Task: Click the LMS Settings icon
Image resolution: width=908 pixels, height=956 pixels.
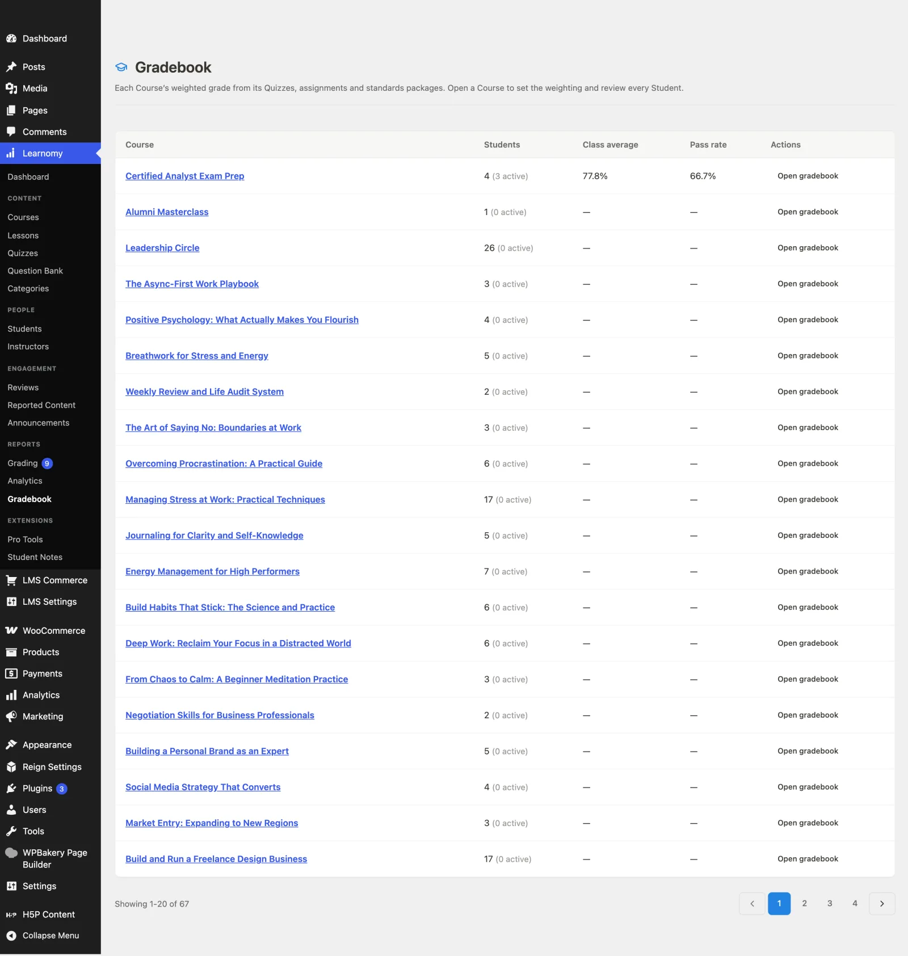Action: [11, 602]
